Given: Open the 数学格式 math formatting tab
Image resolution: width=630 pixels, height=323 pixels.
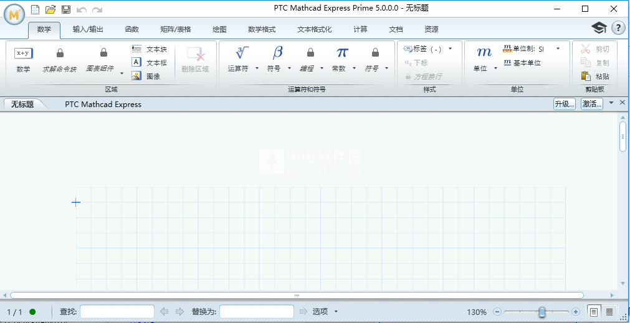Looking at the screenshot, I should pos(262,29).
